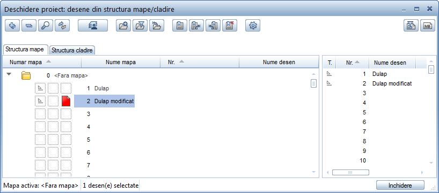This screenshot has height=193, width=439.
Task: Click the two-arrow refresh icon
Action: tap(62, 26)
